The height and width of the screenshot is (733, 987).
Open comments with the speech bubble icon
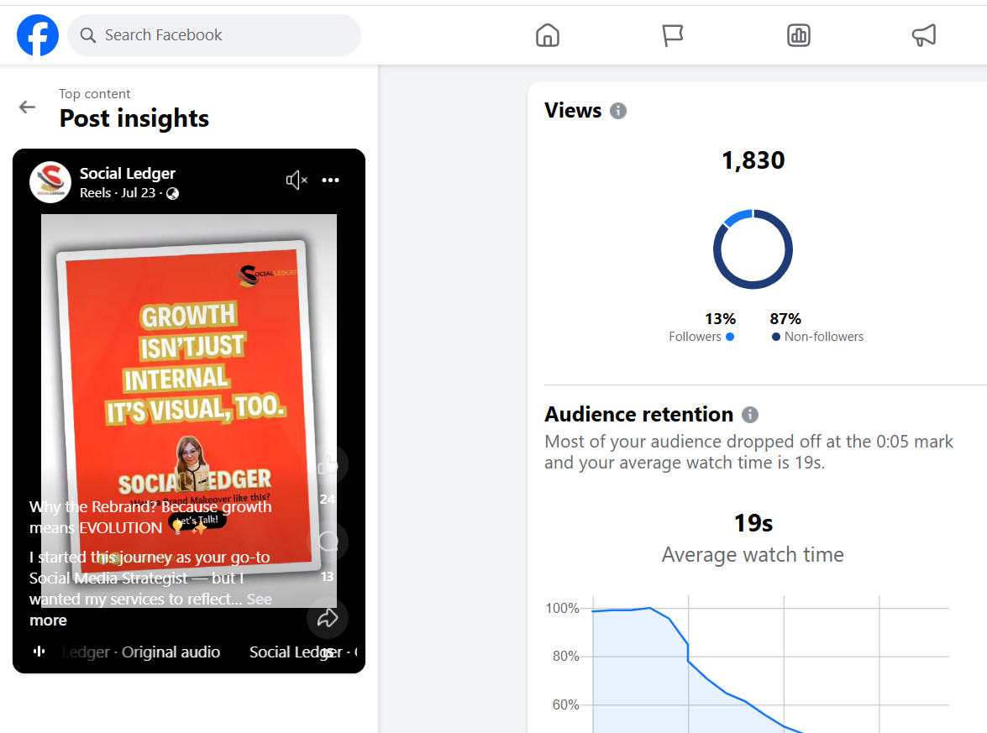pyautogui.click(x=328, y=542)
